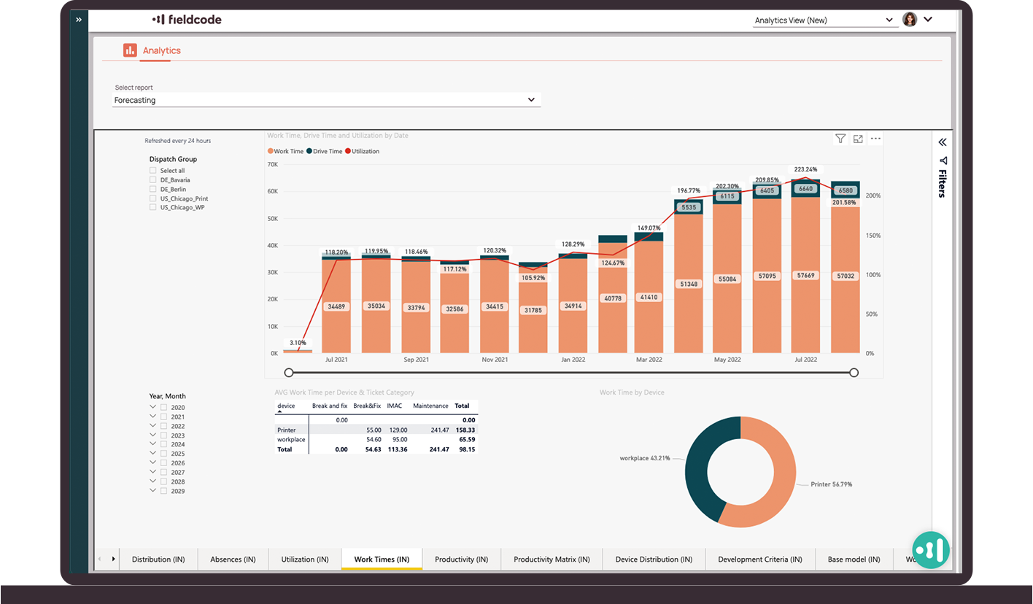Click the 3.10% utilization label
Screen dimensions: 1033x604
pos(298,342)
